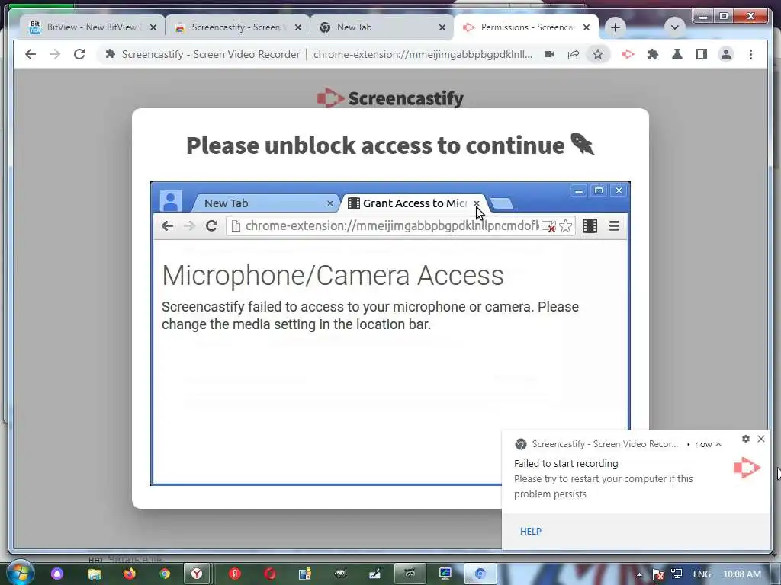
Task: Open File Explorer from the taskbar
Action: (x=94, y=574)
